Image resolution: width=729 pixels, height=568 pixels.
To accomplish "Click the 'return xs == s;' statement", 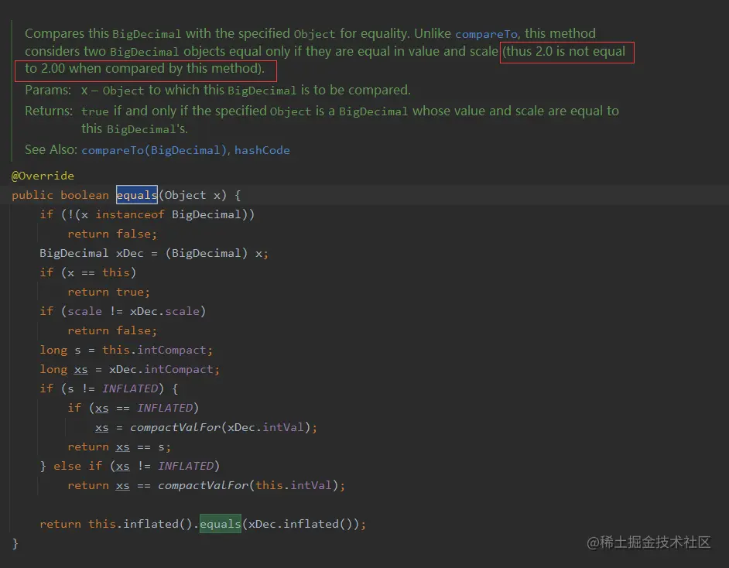I will (x=119, y=447).
